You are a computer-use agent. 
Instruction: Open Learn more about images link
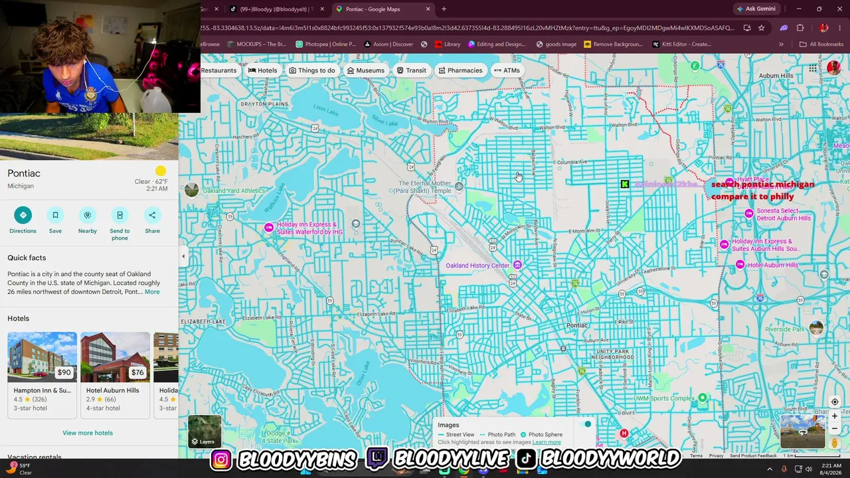point(547,442)
